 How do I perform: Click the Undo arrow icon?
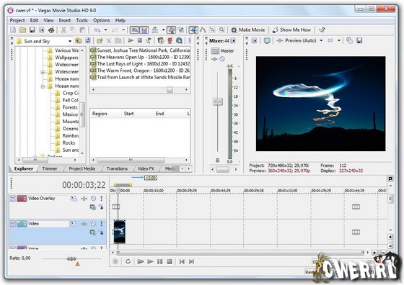(x=97, y=30)
